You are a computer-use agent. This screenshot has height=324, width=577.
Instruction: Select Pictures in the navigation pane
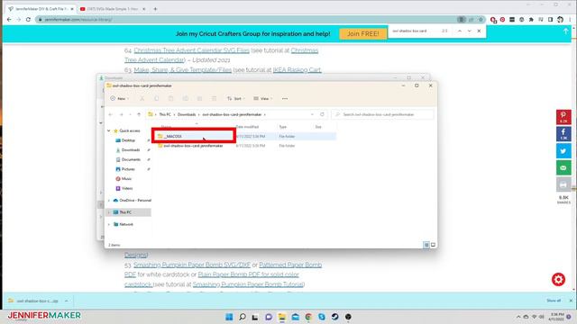pos(128,169)
